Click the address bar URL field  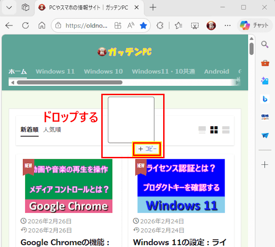pos(87,26)
